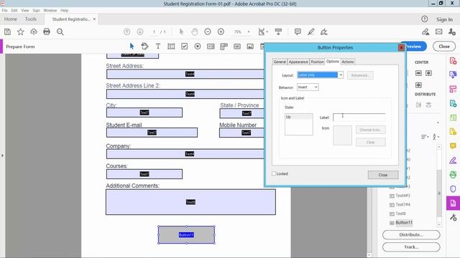Click the center vertically icon
This screenshot has width=460, height=258.
click(428, 73)
